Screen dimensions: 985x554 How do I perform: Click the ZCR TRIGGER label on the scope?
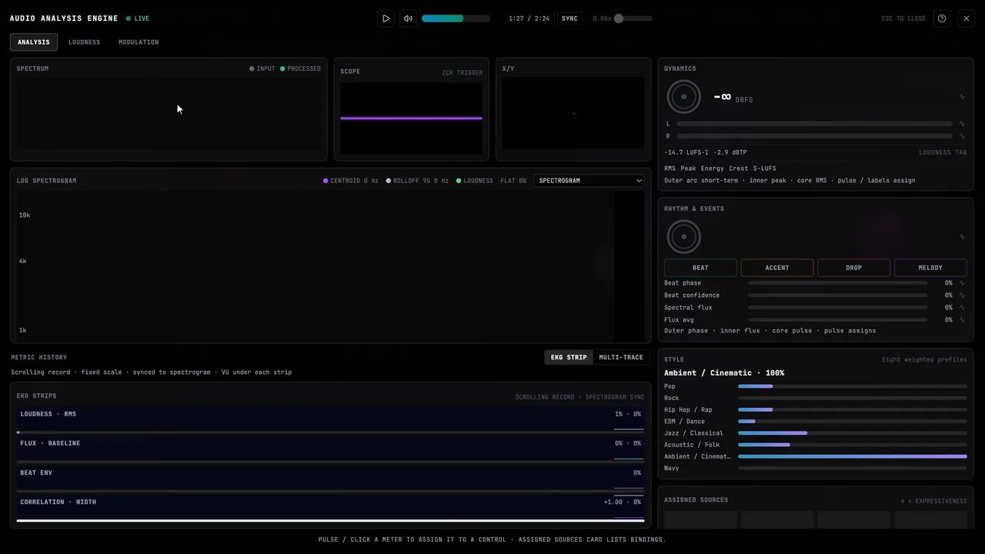[462, 73]
